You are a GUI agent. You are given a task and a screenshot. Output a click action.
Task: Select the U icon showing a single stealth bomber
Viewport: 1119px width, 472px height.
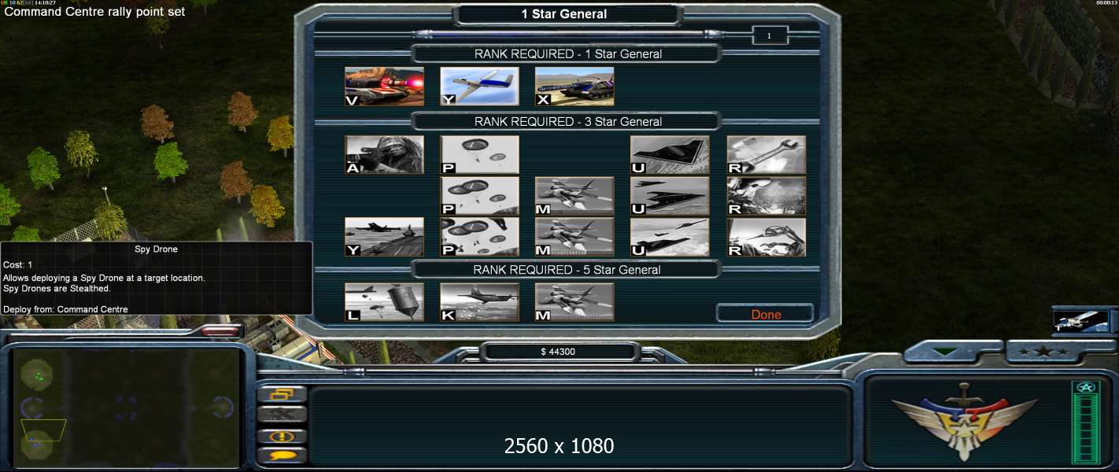click(x=670, y=155)
